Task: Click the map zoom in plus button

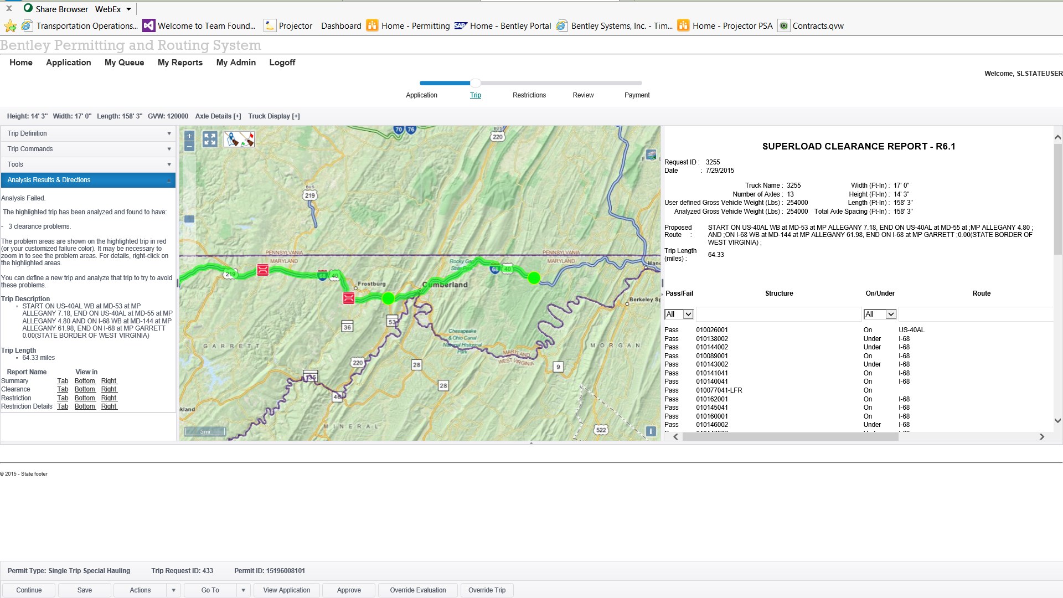Action: click(189, 136)
